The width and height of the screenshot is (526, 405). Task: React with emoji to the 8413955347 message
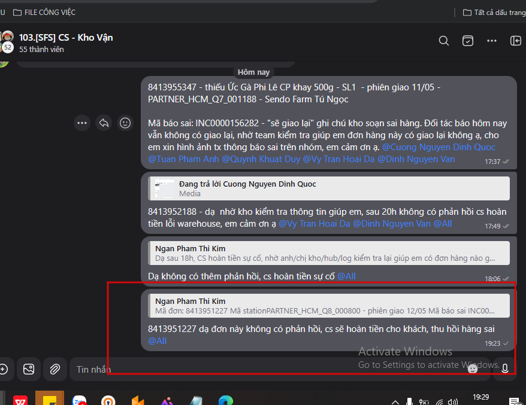pos(125,123)
